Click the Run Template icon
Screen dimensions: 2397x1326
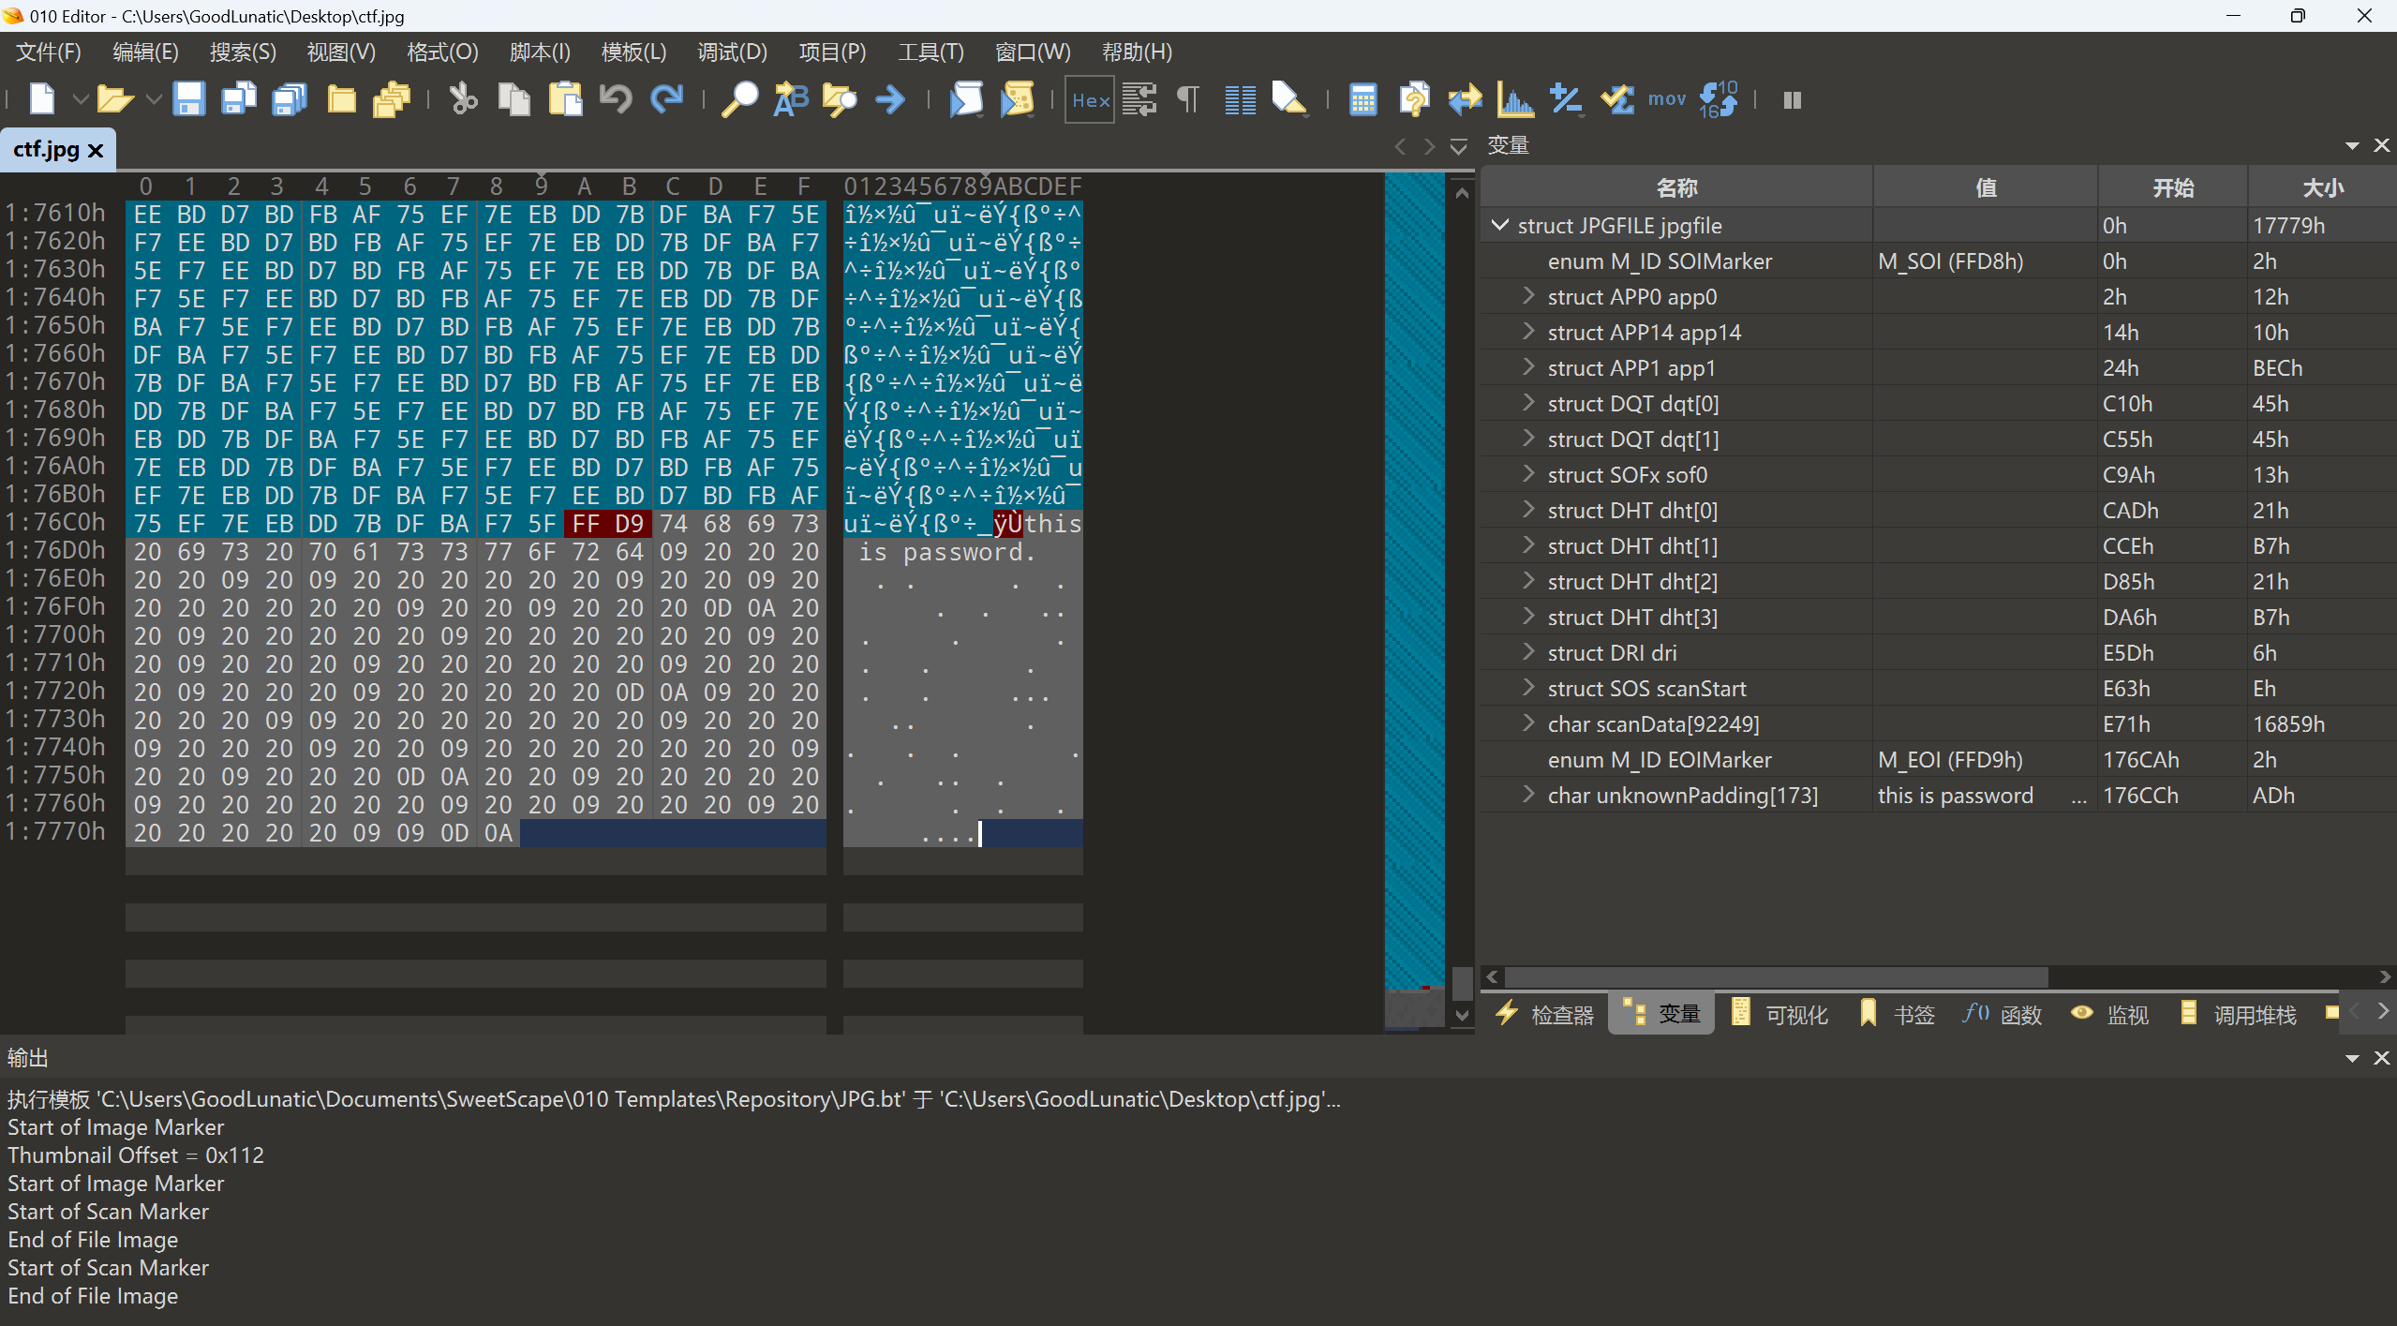click(1017, 99)
